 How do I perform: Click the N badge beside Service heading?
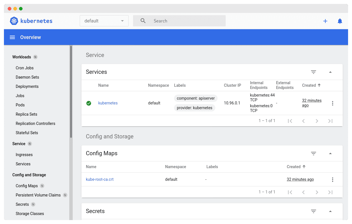(x=30, y=144)
